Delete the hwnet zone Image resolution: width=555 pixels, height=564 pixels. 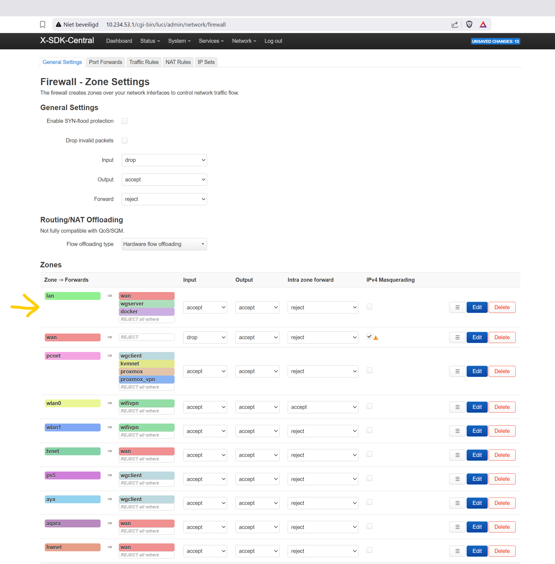tap(501, 551)
